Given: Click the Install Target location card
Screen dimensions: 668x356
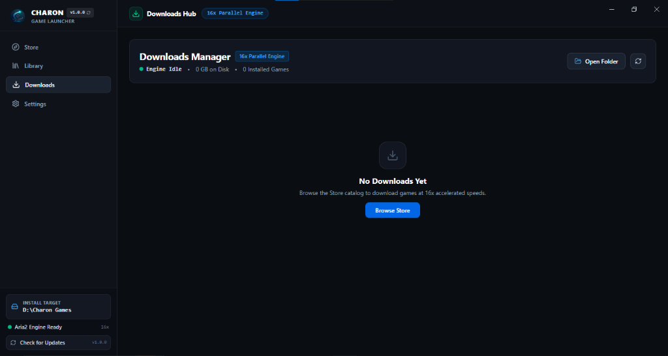Looking at the screenshot, I should pos(58,306).
